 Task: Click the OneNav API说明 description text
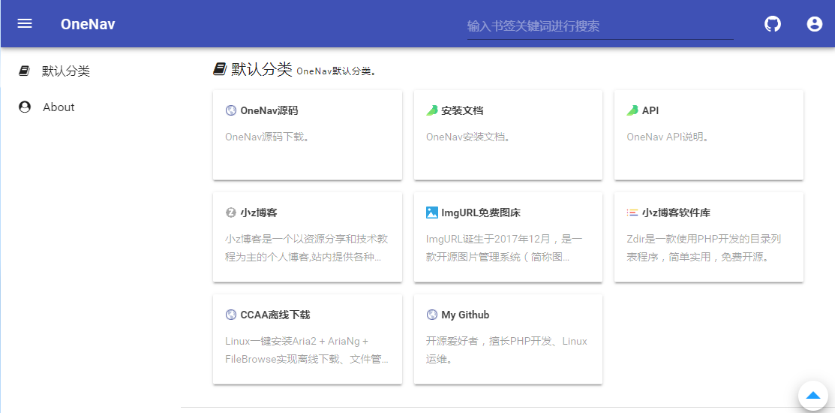click(668, 137)
